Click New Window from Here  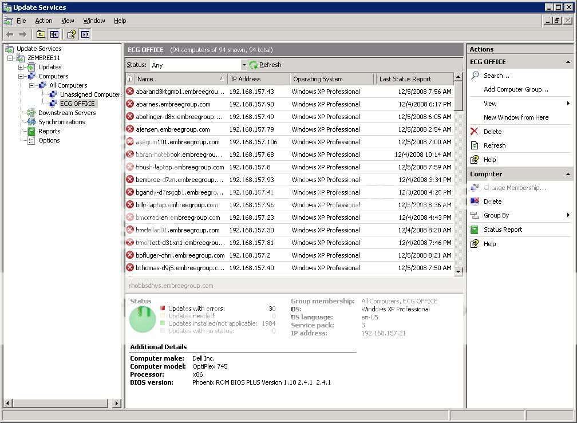click(516, 117)
